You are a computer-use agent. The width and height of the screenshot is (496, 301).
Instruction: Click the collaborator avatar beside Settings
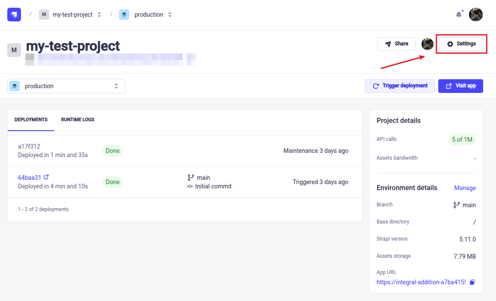pyautogui.click(x=428, y=44)
